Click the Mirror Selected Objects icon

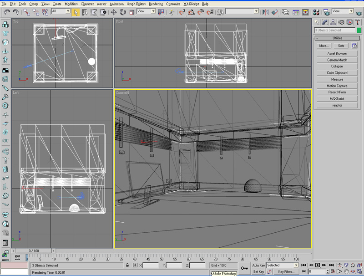(265, 12)
